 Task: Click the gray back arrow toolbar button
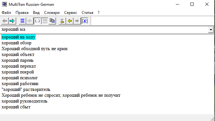point(5,21)
